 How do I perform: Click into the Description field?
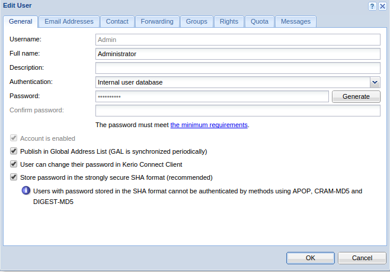click(238, 68)
